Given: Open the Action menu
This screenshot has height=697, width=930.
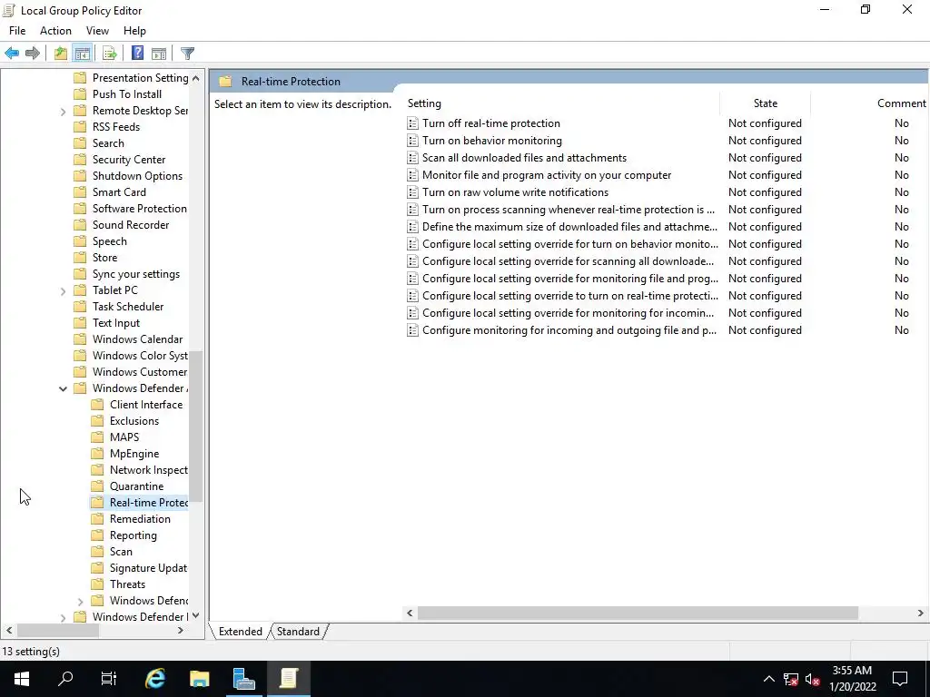Looking at the screenshot, I should [x=55, y=31].
